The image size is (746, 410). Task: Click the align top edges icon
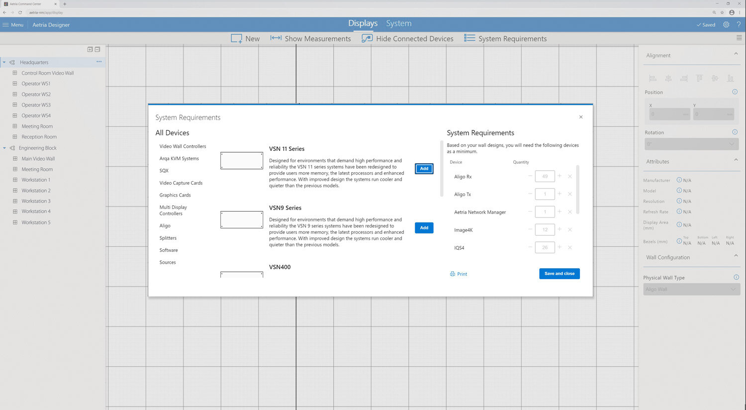point(699,78)
